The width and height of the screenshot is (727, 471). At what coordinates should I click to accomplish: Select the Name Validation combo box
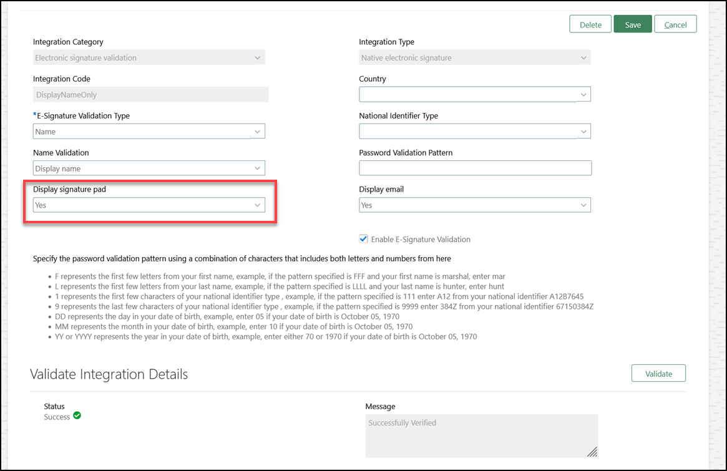coord(149,167)
